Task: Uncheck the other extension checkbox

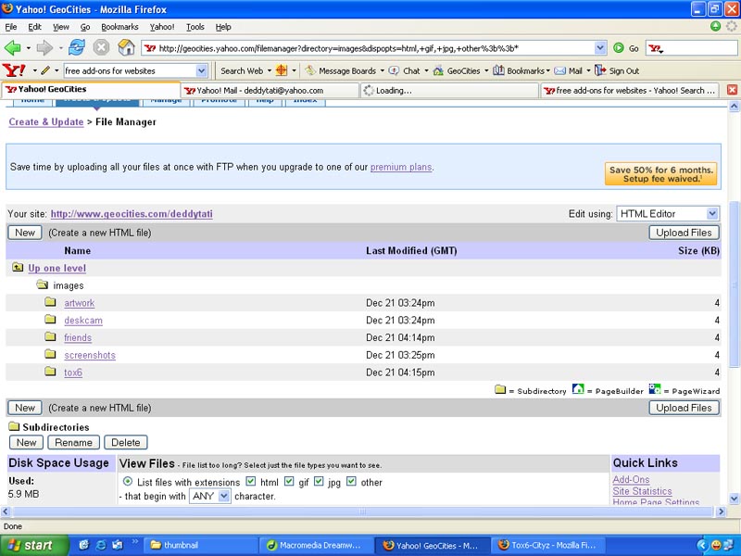Action: pos(351,481)
